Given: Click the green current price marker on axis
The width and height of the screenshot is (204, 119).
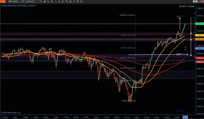Looking at the screenshot, I should [x=200, y=24].
